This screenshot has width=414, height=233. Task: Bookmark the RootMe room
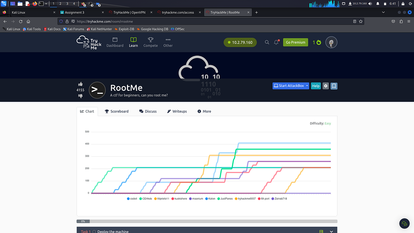click(x=334, y=86)
